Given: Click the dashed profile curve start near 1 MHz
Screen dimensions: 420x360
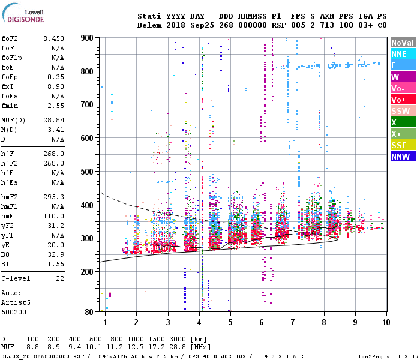Looking at the screenshot, I should 103,194.
